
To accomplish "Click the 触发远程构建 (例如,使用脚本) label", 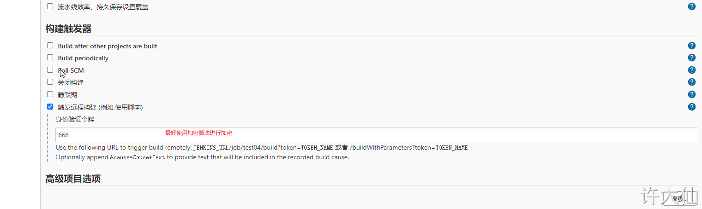I will (100, 107).
